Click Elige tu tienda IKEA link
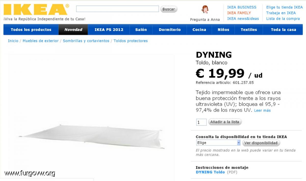This screenshot has height=181, width=306. click(285, 7)
